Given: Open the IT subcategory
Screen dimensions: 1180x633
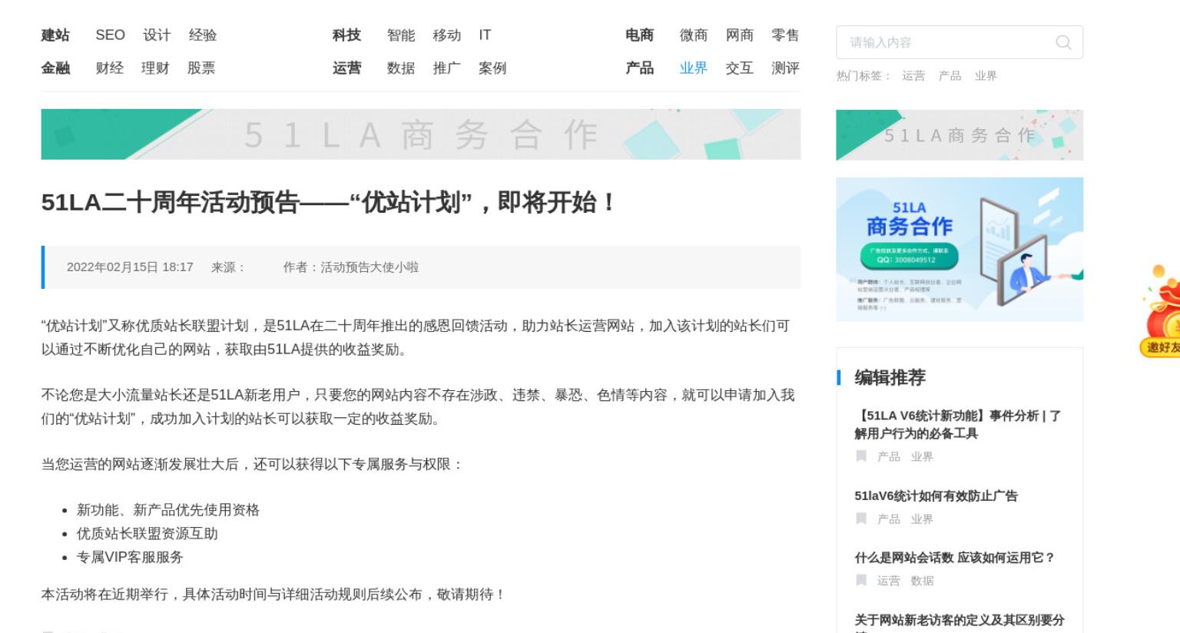Looking at the screenshot, I should [x=485, y=35].
